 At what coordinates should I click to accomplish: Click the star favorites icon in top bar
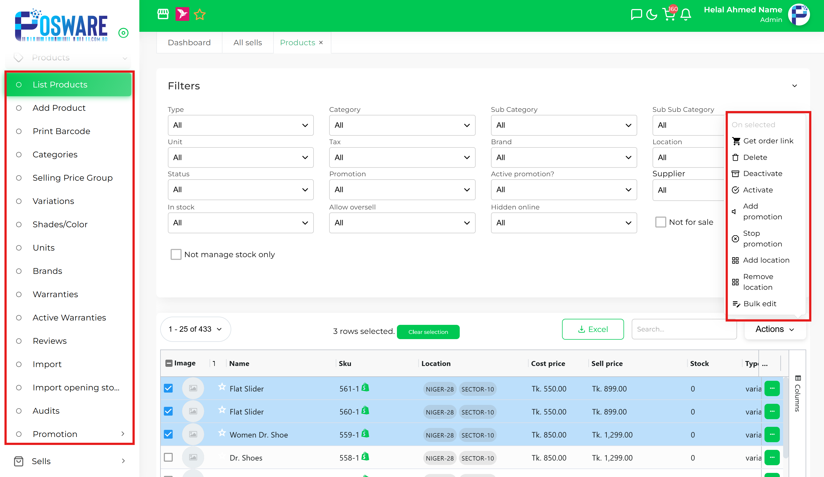click(199, 14)
